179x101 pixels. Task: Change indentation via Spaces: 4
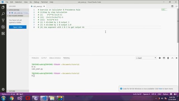147,94
